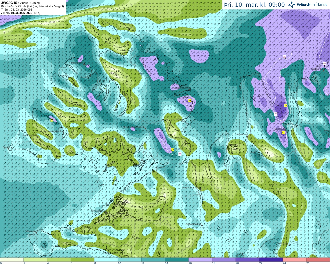Click the 14–16 m/s dark teal legend swatch
Screen dimensions: 330x265
point(177,260)
